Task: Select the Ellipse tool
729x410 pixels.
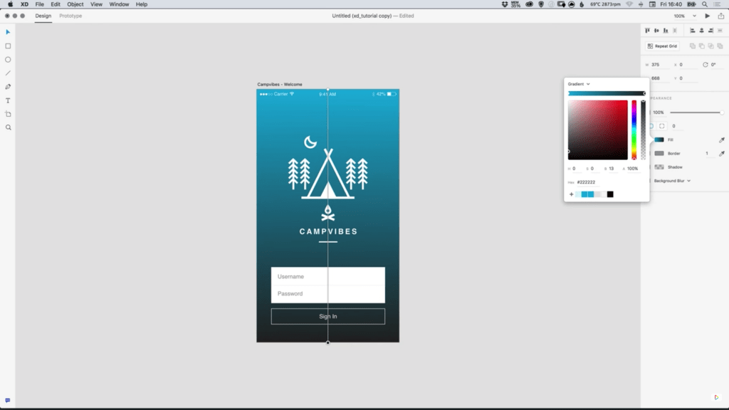Action: tap(8, 60)
